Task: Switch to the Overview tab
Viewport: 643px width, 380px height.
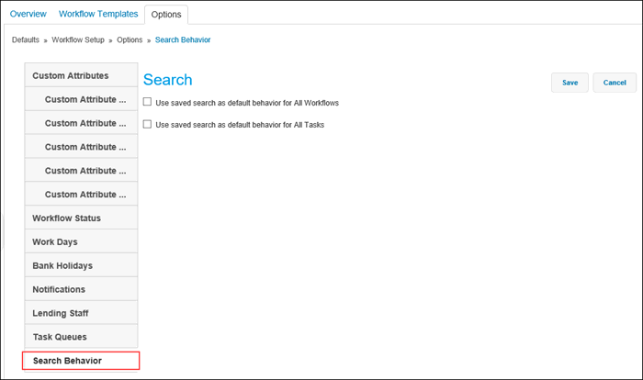Action: point(28,14)
